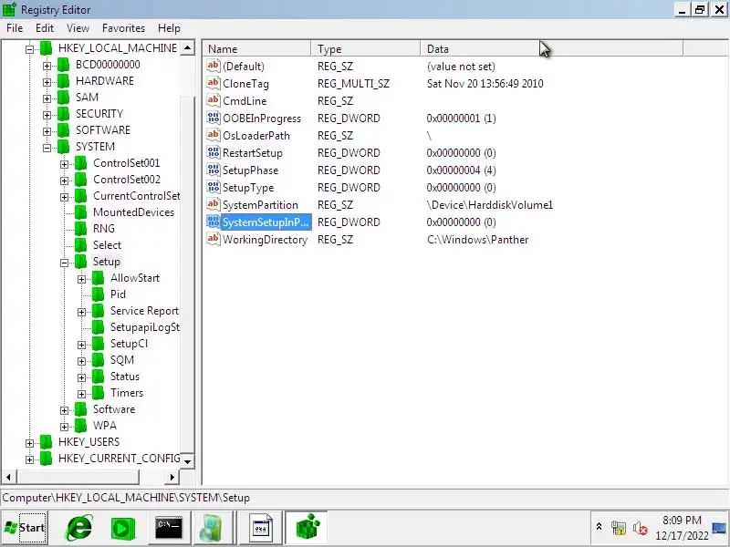Click the muted volume tray icon
Image resolution: width=730 pixels, height=547 pixels.
(x=641, y=529)
